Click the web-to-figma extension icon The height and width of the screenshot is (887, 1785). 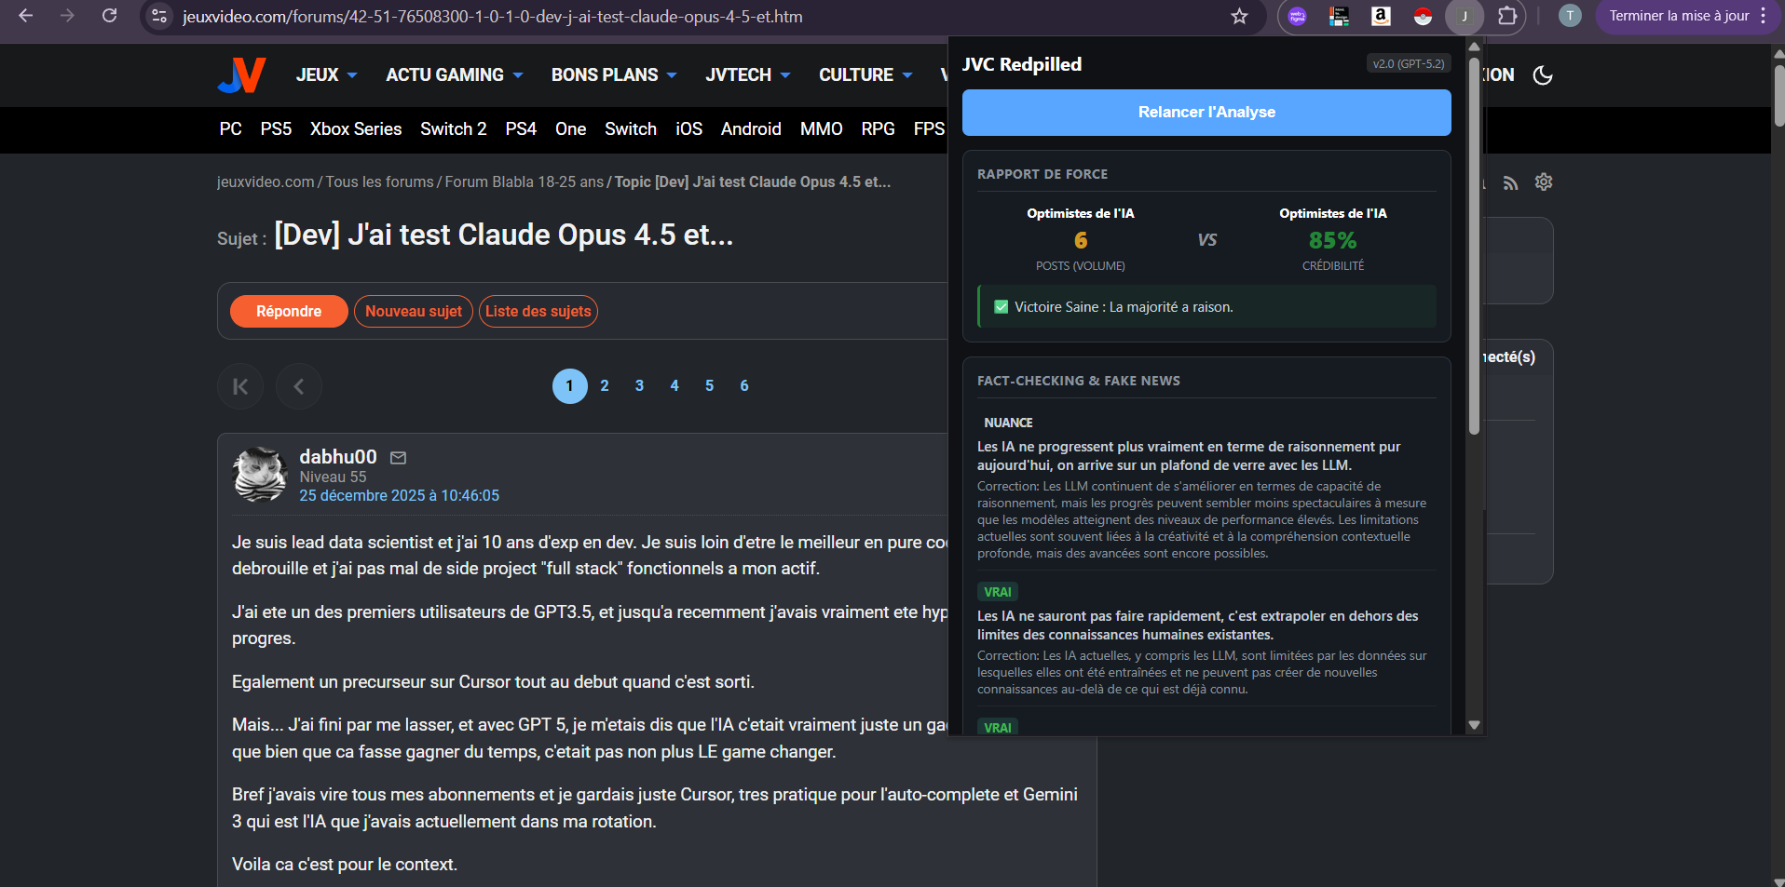tap(1297, 16)
